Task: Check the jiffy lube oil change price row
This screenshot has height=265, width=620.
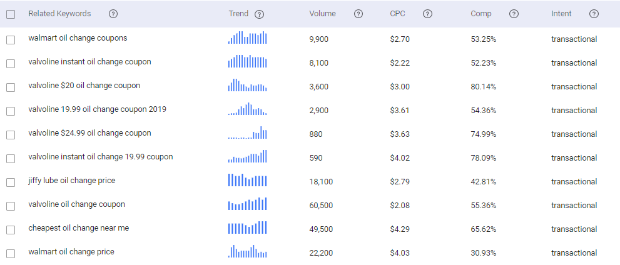Action: (11, 182)
